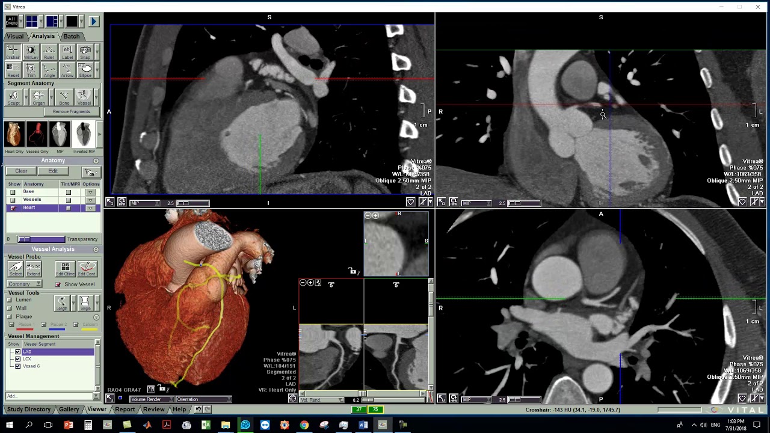The image size is (770, 433).
Task: Toggle Show checkbox for Heart anatomy
Action: [13, 208]
